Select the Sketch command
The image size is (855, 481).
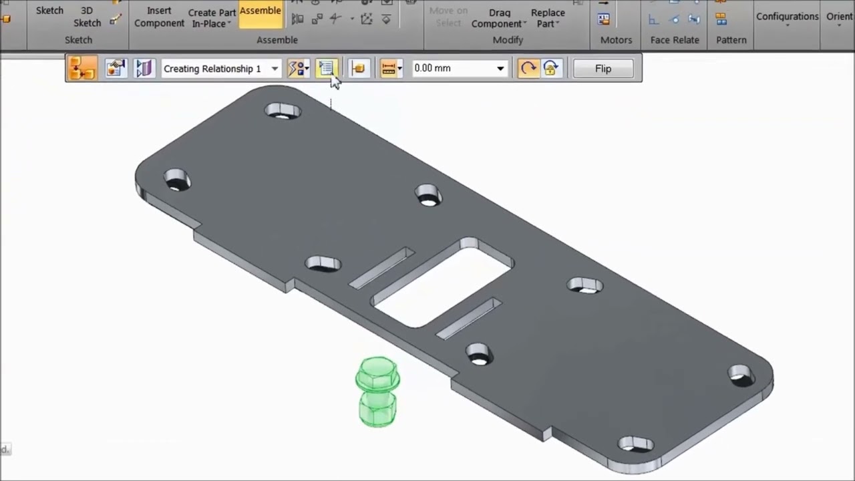coord(49,11)
